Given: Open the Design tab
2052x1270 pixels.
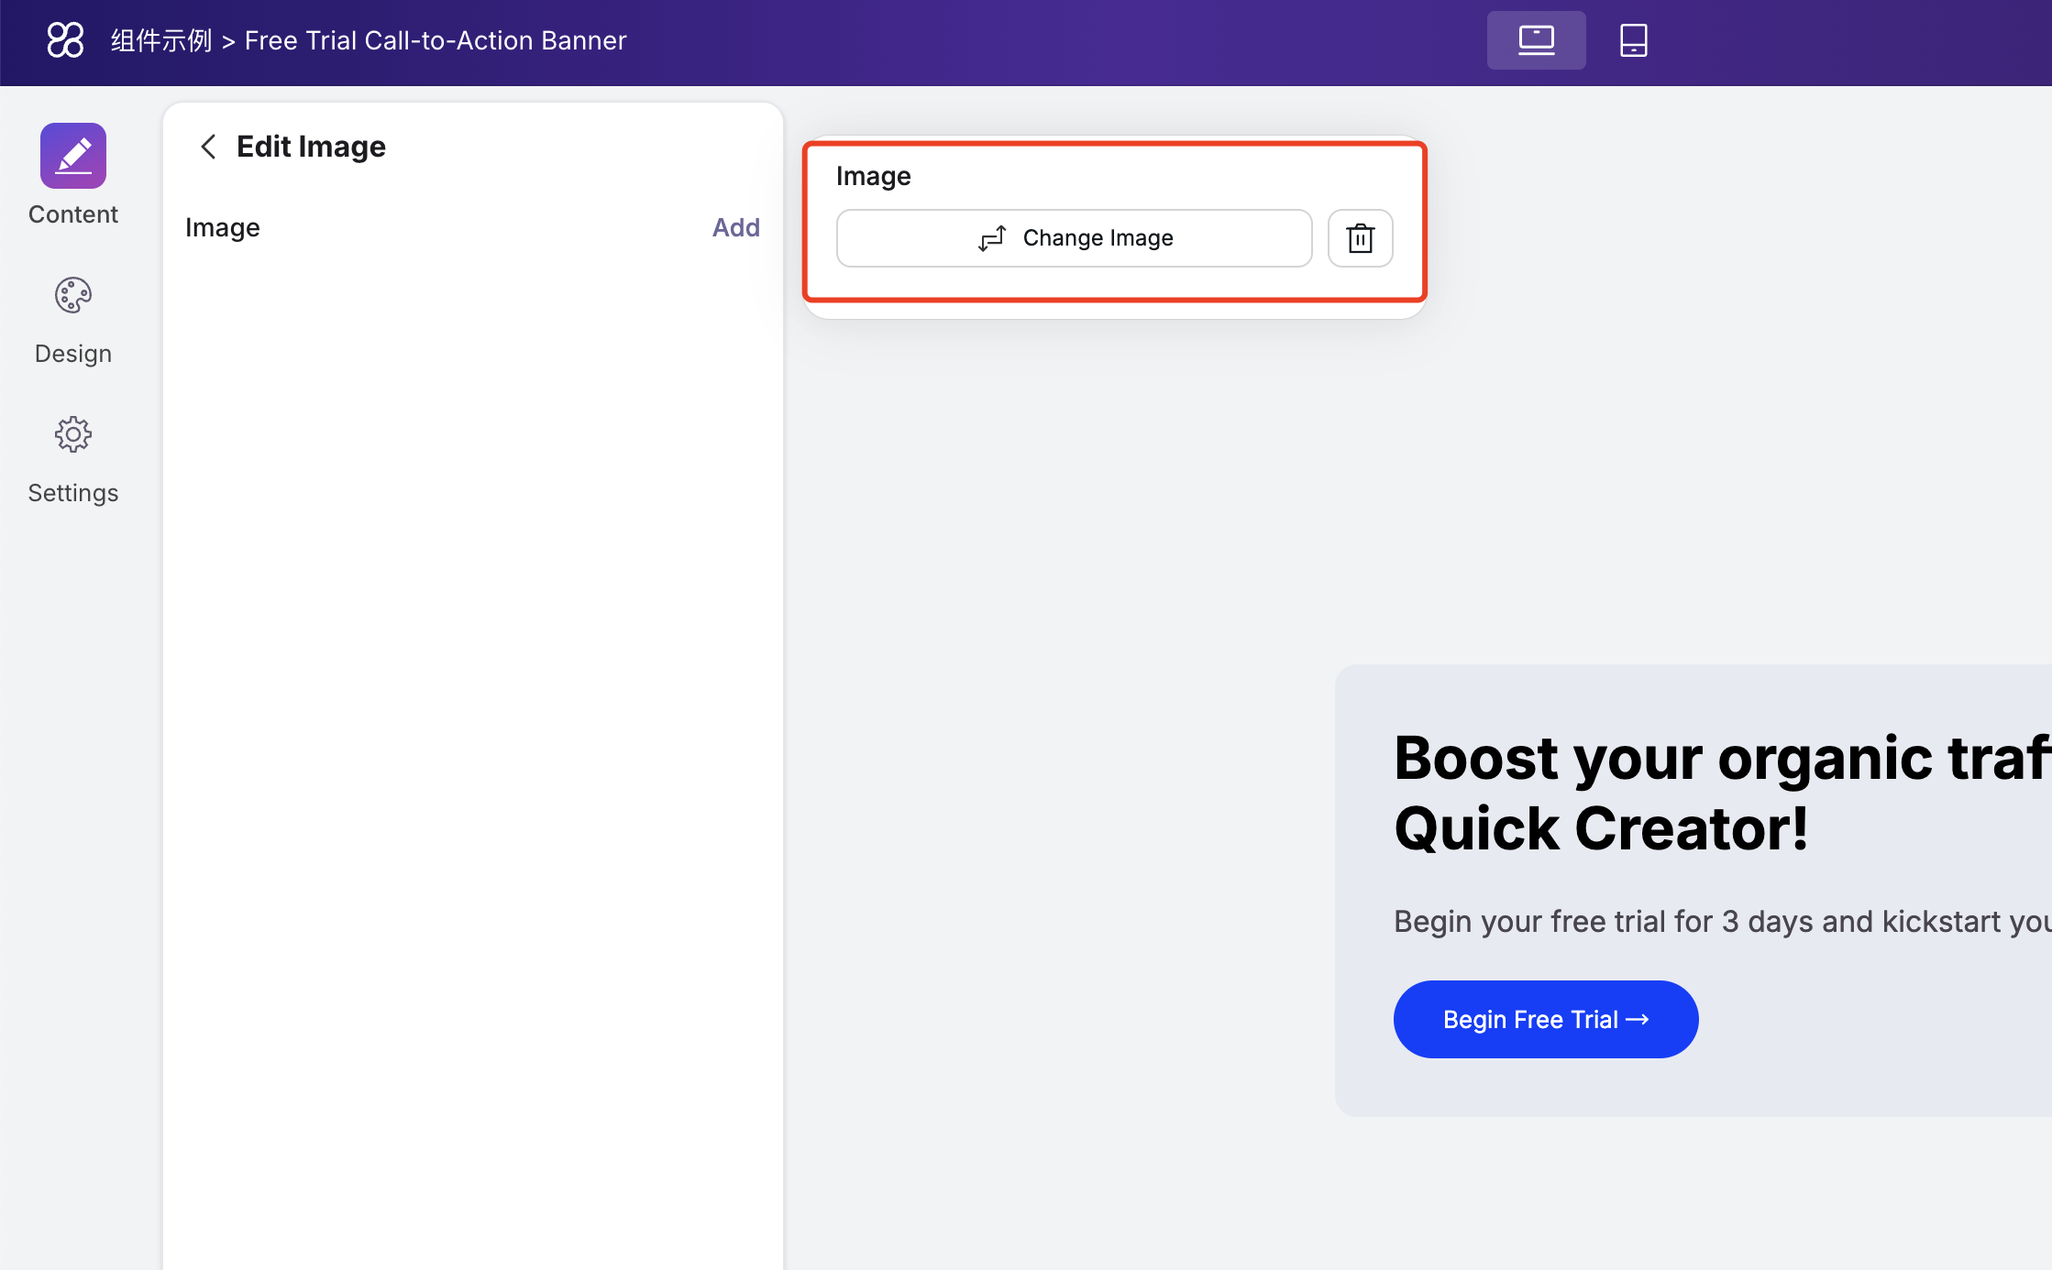Looking at the screenshot, I should (x=73, y=321).
